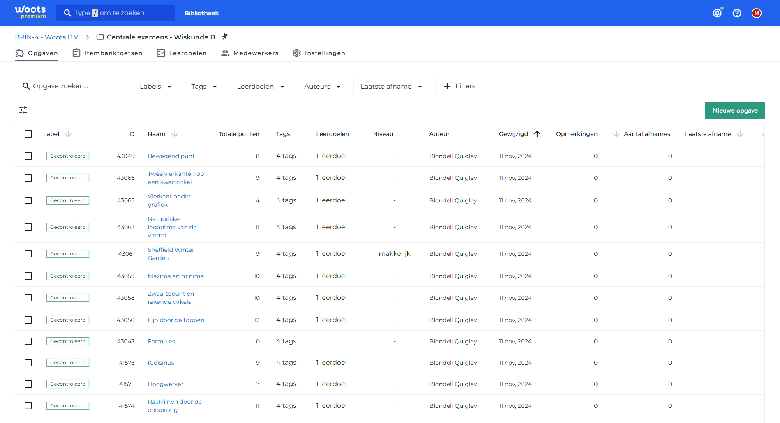The width and height of the screenshot is (780, 423).
Task: Click the sort arrow next to Label
Action: click(68, 134)
